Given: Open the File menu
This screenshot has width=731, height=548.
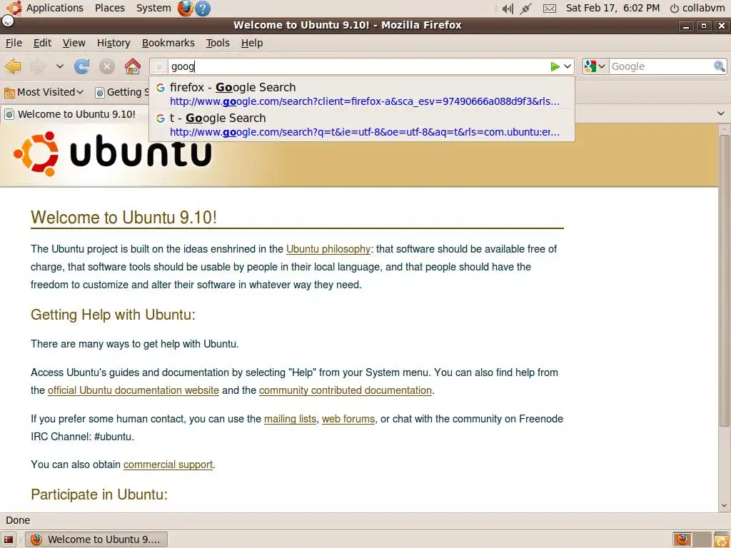Looking at the screenshot, I should pyautogui.click(x=14, y=43).
